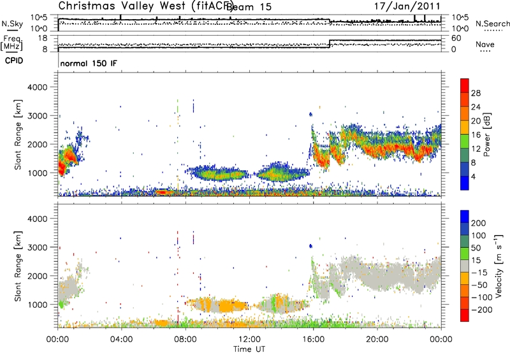Click the gray segment of the velocity color bar
Screen dimensions: 510x353
tap(465, 266)
